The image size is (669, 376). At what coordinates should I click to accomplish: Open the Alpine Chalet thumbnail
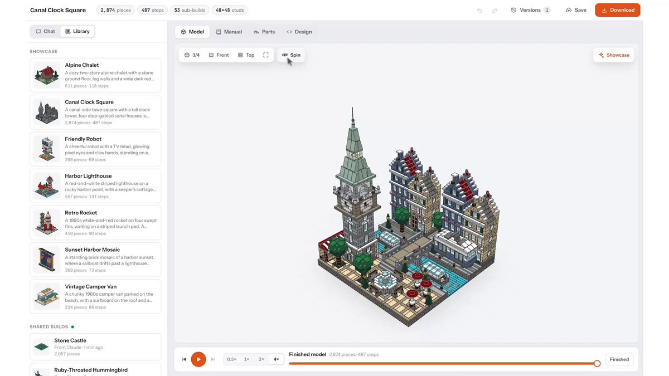coord(47,75)
